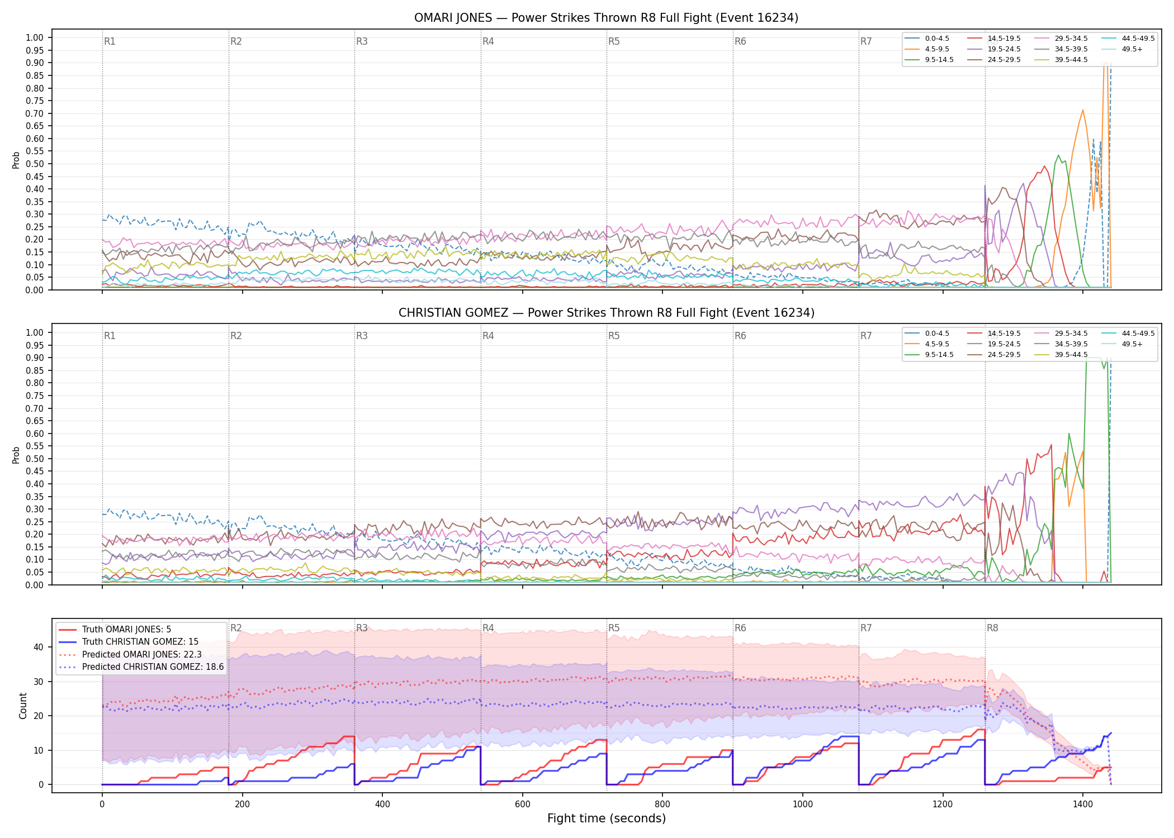
Task: Click x-axis tick label '1200'
Action: click(943, 804)
